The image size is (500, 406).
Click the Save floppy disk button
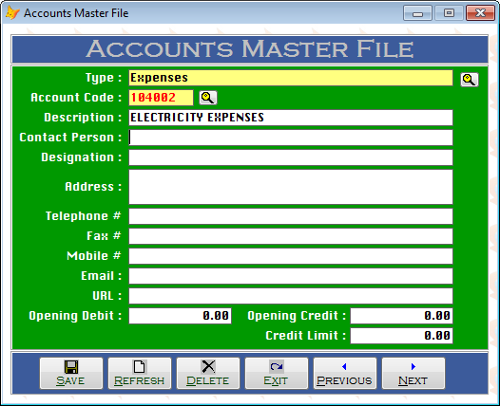[x=71, y=373]
